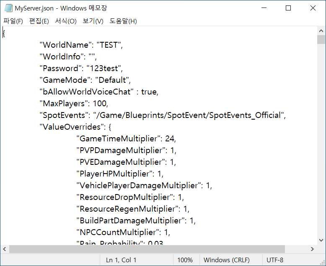Open the 편집(E) menu
Image resolution: width=326 pixels, height=266 pixels.
pos(39,21)
